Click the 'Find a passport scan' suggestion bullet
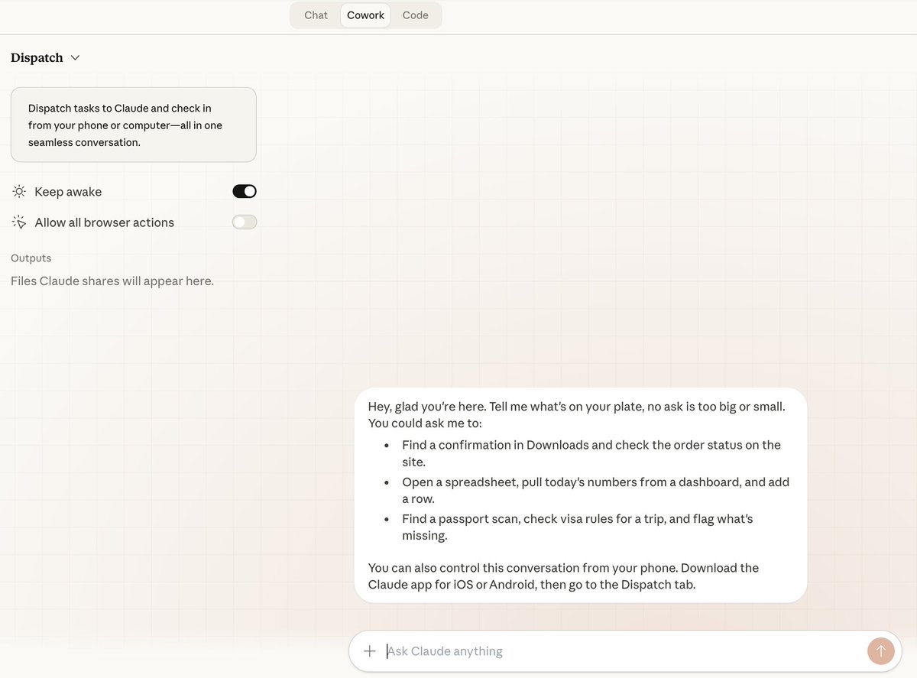This screenshot has height=678, width=917. point(578,527)
